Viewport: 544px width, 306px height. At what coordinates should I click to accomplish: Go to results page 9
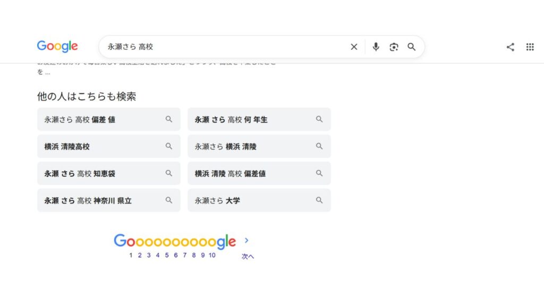point(203,255)
